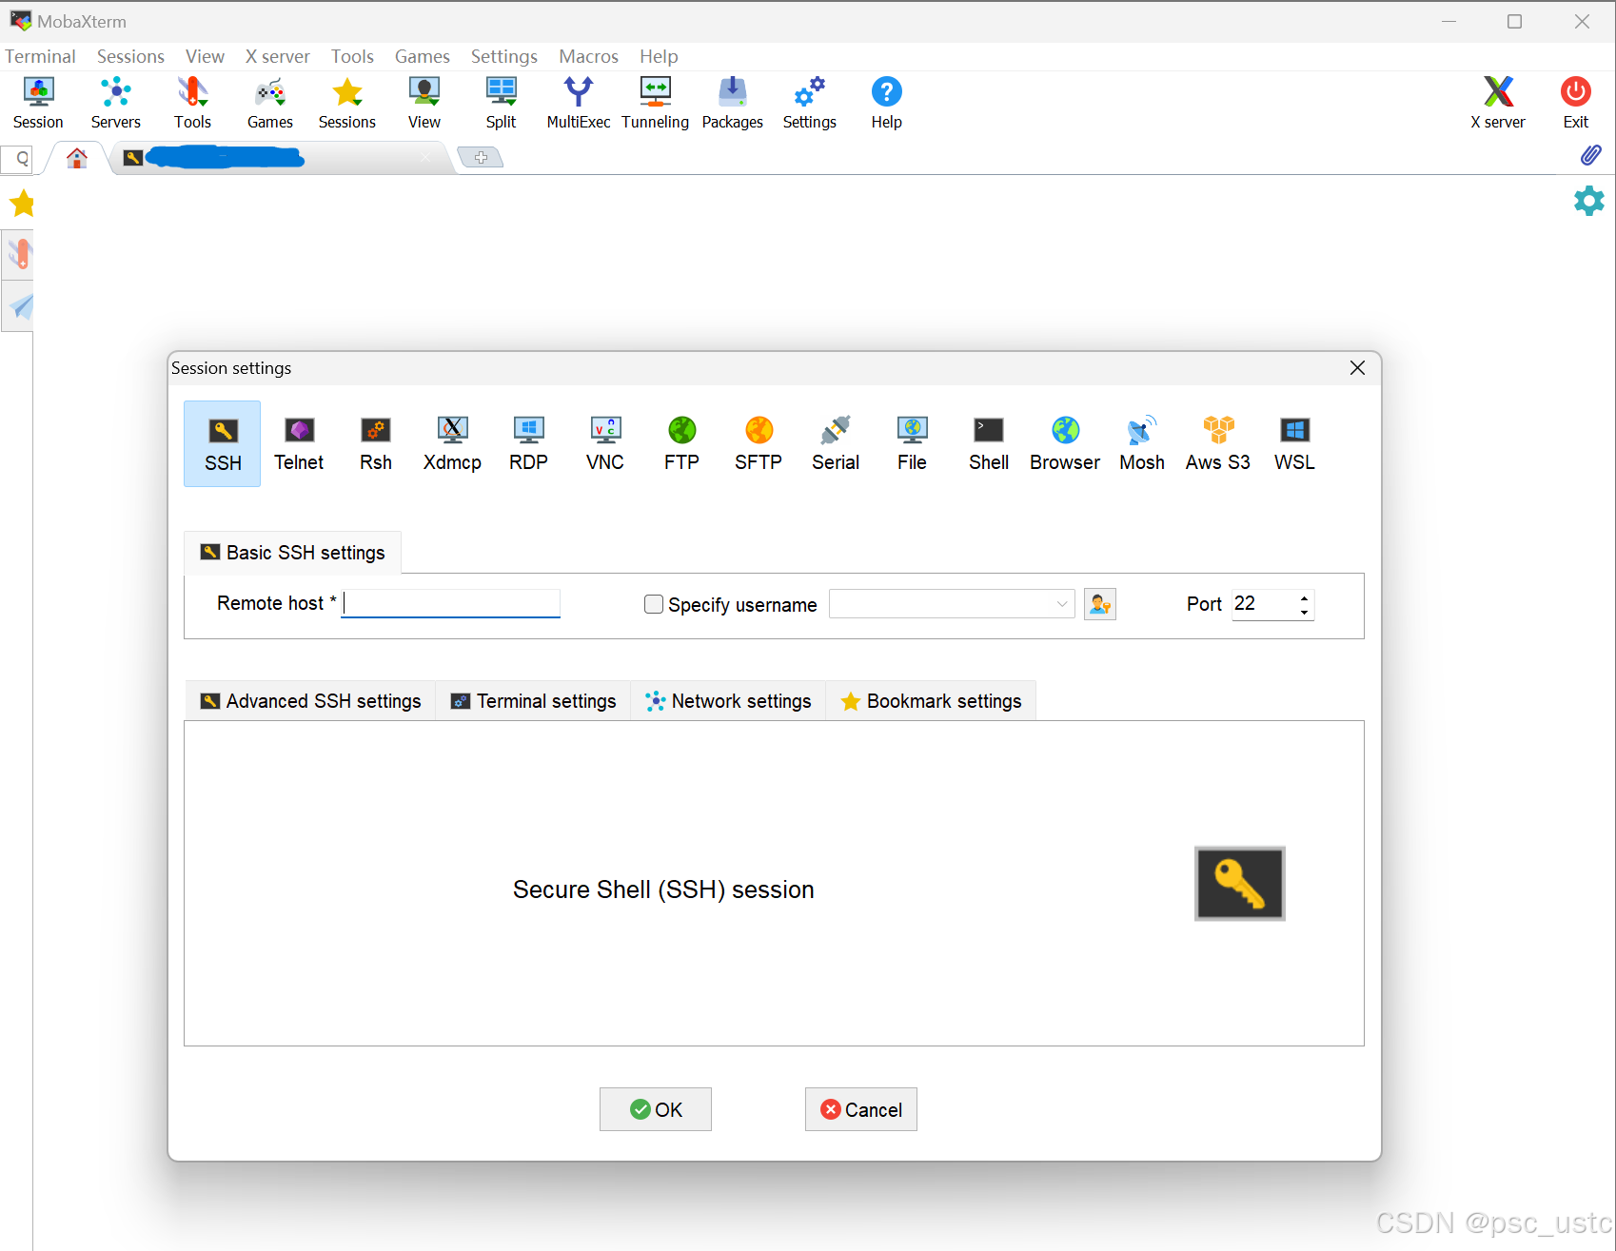Open the Settings menu in menu bar
Image resolution: width=1616 pixels, height=1251 pixels.
pos(504,56)
